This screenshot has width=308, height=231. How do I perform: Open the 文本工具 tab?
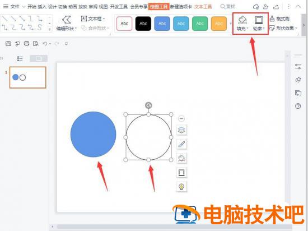tap(203, 7)
